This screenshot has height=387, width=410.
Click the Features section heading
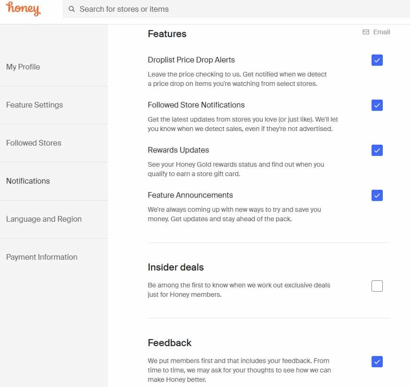click(167, 34)
